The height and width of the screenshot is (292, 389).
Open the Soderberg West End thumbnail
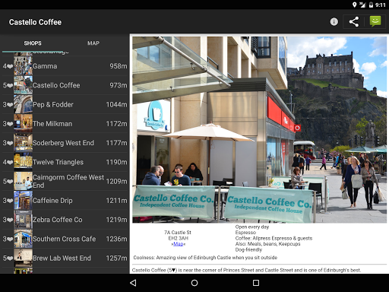coord(23,143)
